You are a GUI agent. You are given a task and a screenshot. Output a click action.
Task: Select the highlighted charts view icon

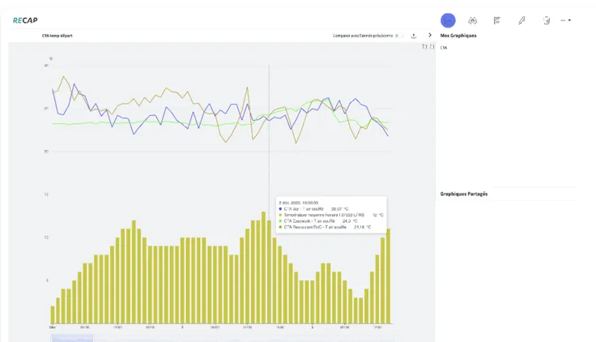coord(448,20)
